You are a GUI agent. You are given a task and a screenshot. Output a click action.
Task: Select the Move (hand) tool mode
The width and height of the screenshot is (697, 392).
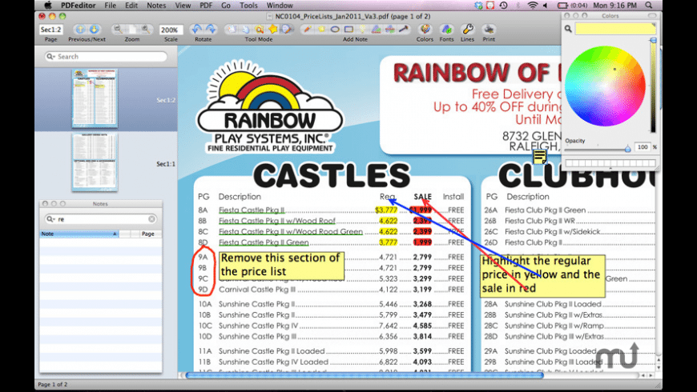(245, 30)
